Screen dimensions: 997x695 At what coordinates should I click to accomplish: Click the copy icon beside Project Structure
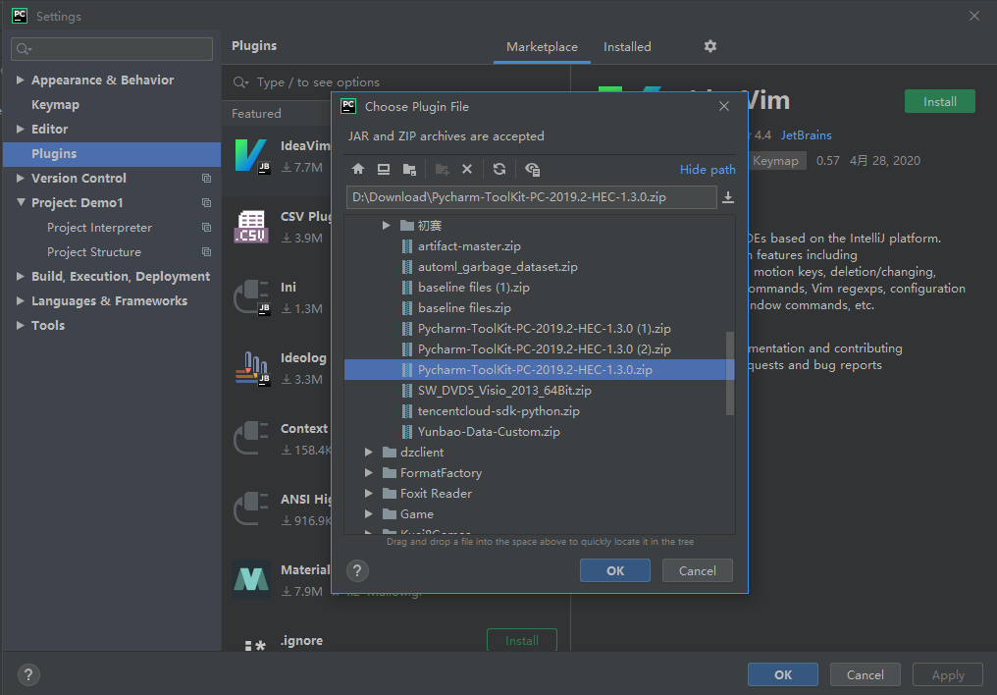point(207,252)
